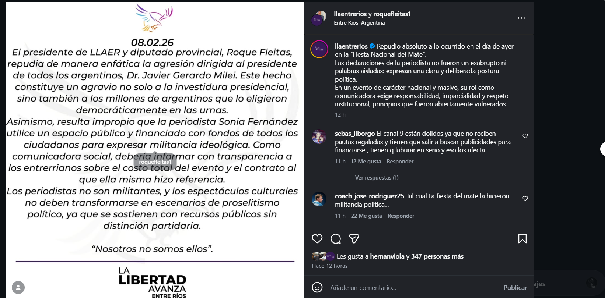Click the roquefleitas1 tag on the image
The height and width of the screenshot is (298, 605).
coord(155,162)
